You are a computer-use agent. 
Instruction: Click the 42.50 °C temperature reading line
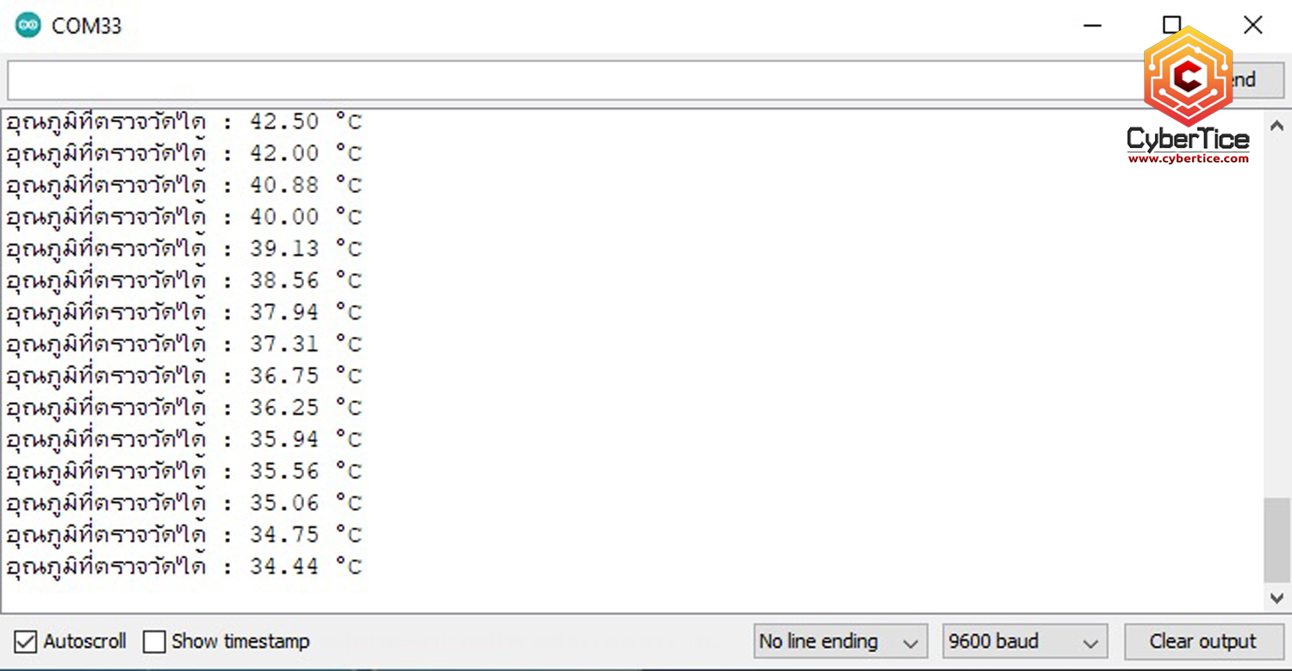click(183, 121)
